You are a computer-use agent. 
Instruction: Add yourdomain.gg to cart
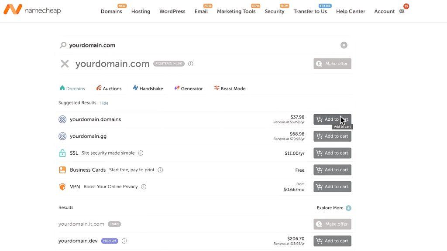(x=332, y=136)
